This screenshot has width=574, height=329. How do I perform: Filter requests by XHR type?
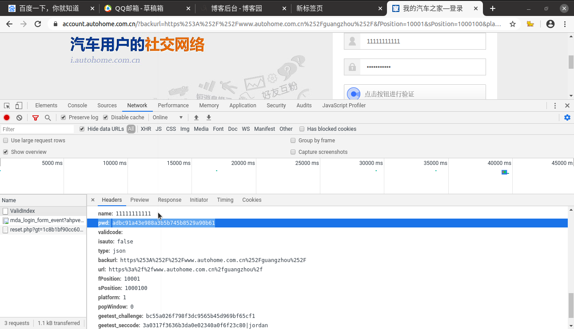point(146,129)
